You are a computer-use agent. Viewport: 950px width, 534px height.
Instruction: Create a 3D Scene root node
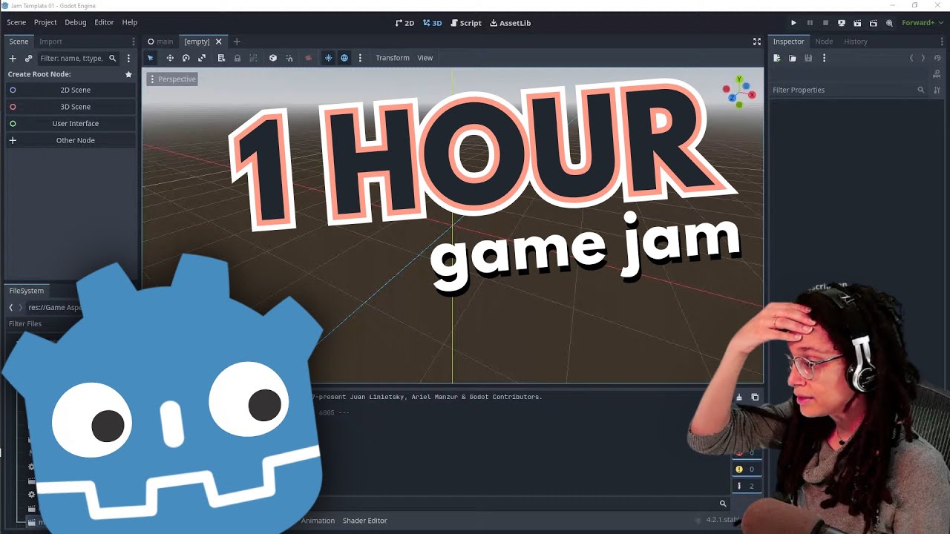click(71, 107)
